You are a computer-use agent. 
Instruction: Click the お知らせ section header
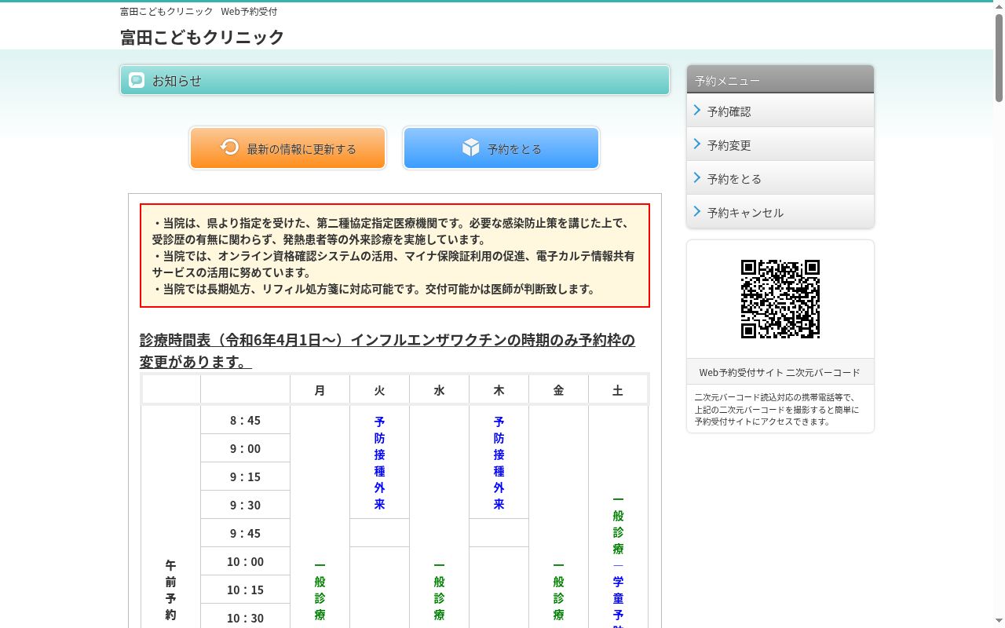point(395,80)
